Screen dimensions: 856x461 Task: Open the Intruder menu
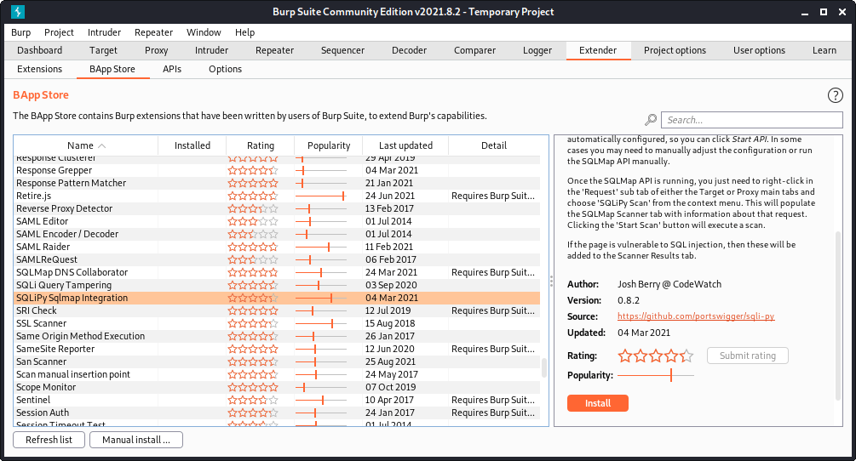104,32
